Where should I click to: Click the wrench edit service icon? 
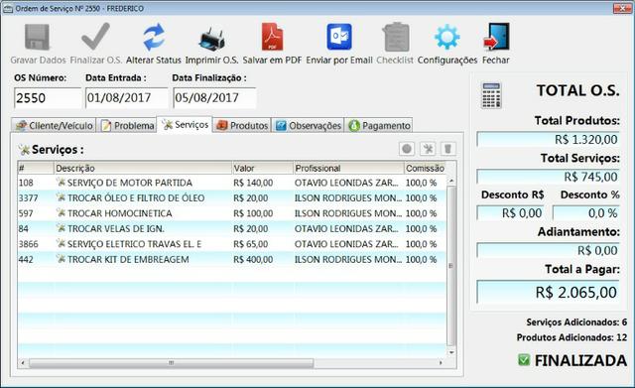pyautogui.click(x=428, y=149)
